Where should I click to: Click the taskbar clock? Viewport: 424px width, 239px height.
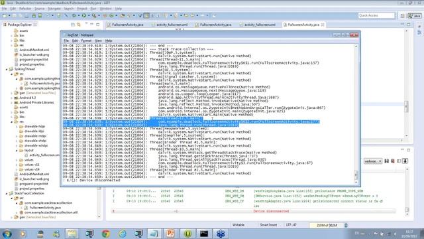(409, 234)
